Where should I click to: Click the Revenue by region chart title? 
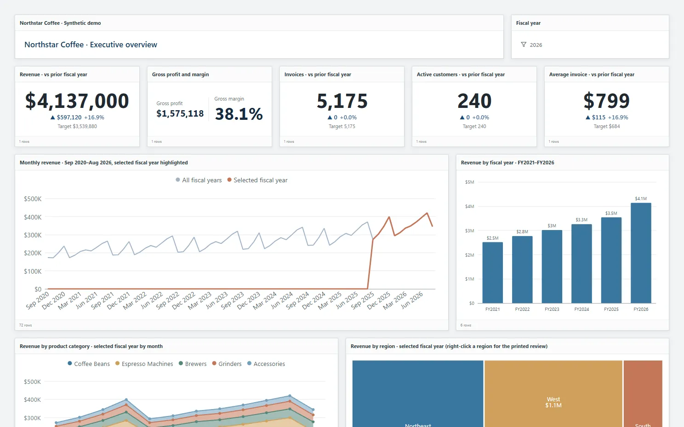click(449, 346)
